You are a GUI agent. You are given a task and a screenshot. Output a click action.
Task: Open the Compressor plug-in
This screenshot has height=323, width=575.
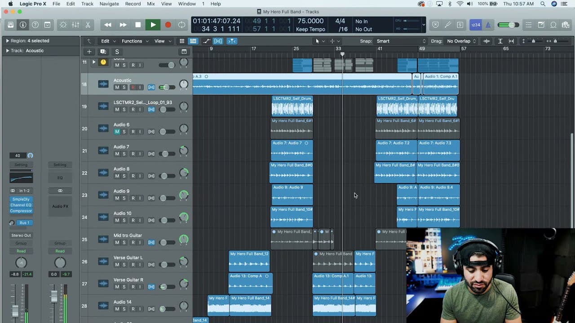(x=21, y=211)
